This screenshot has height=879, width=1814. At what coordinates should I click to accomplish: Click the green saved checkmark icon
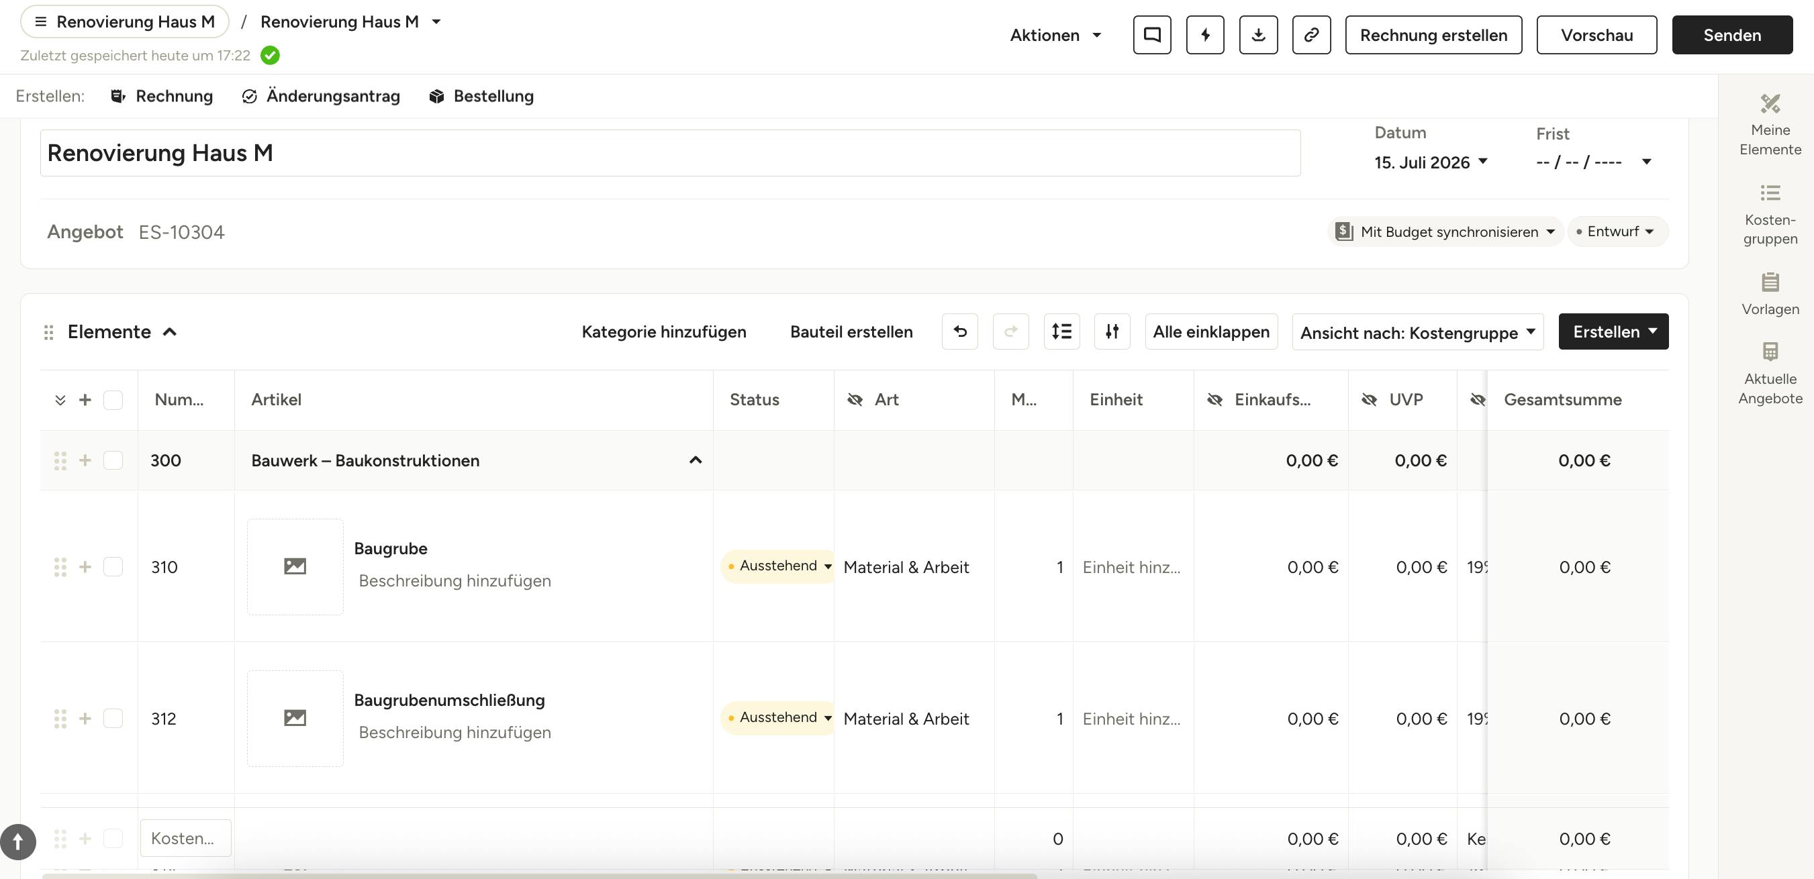point(270,56)
